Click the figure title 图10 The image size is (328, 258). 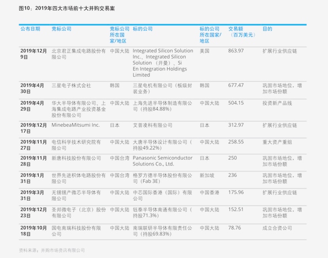[67, 8]
